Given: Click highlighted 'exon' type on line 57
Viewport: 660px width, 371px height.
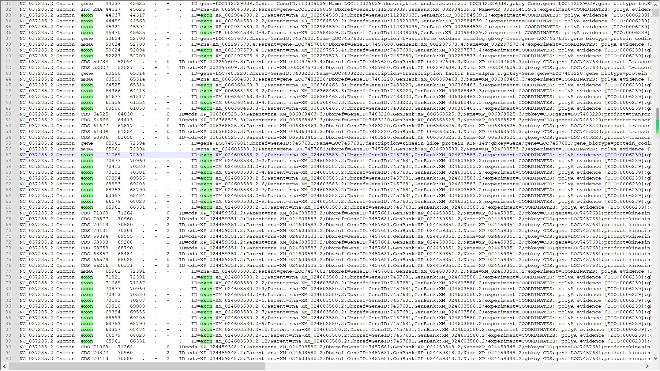Looking at the screenshot, I should click(87, 155).
